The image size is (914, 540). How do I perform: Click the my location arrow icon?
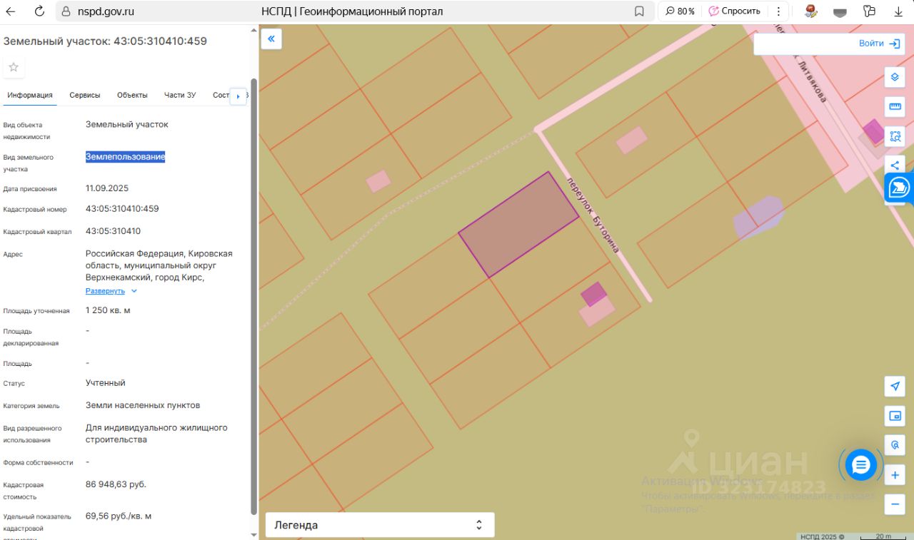[895, 386]
